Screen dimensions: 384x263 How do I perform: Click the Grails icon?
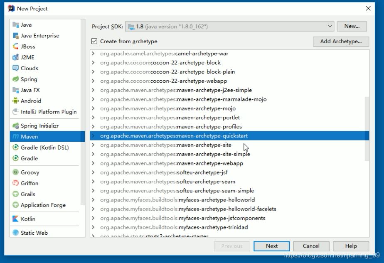16,194
